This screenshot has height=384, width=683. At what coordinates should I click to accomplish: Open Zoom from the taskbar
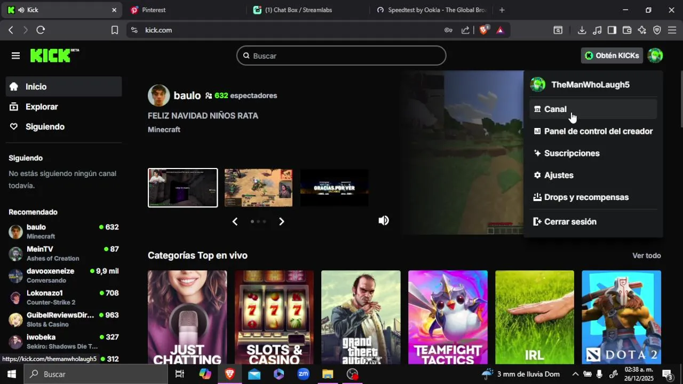click(x=304, y=374)
